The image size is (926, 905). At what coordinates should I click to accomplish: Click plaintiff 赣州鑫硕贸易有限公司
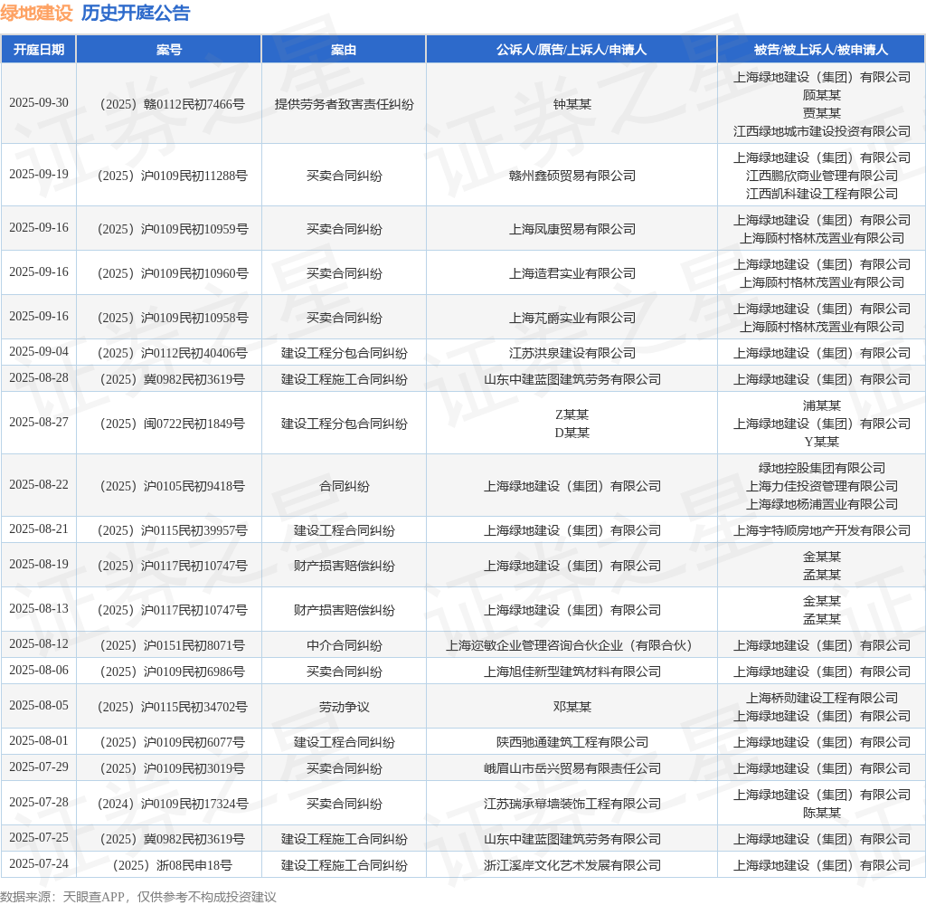(x=572, y=176)
